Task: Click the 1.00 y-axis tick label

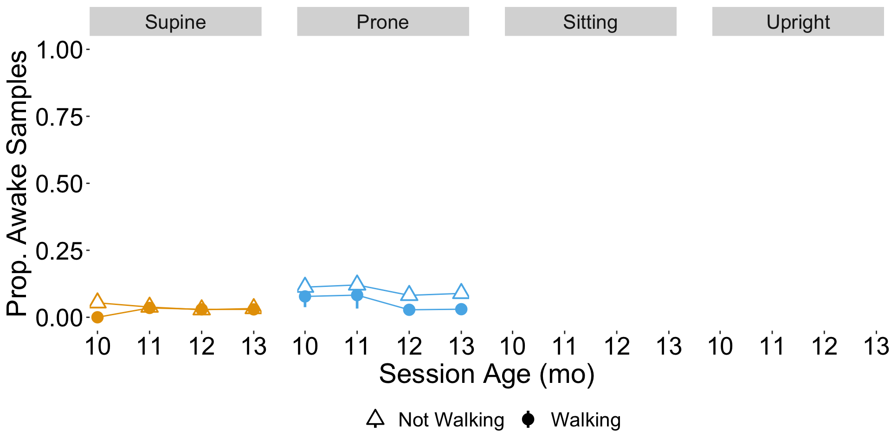Action: click(x=59, y=50)
